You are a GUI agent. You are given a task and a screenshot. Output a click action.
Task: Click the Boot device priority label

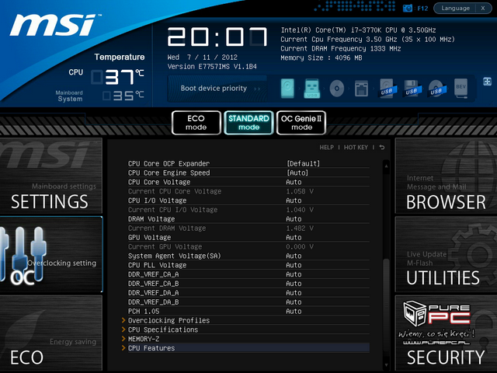(x=214, y=88)
